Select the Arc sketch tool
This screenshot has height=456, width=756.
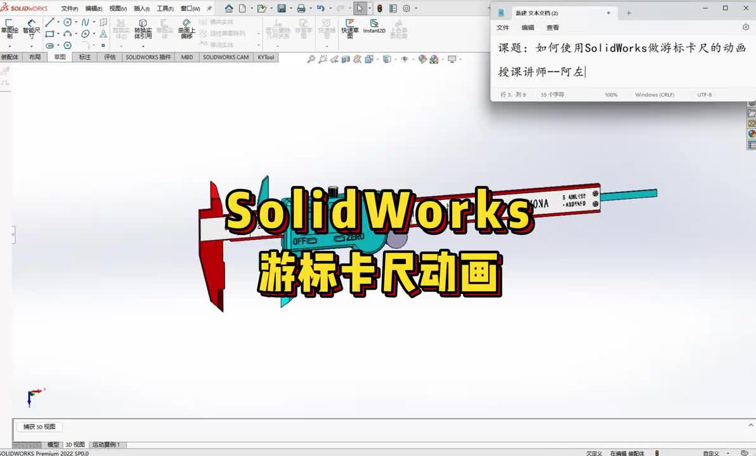(x=67, y=34)
